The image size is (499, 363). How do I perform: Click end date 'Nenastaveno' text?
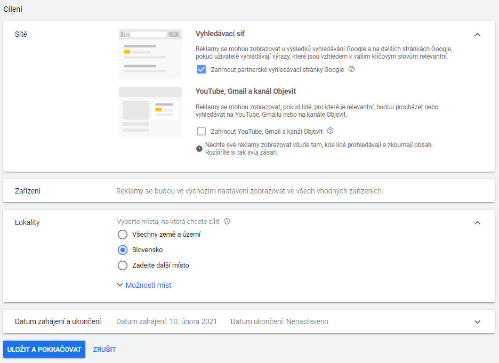click(x=307, y=321)
